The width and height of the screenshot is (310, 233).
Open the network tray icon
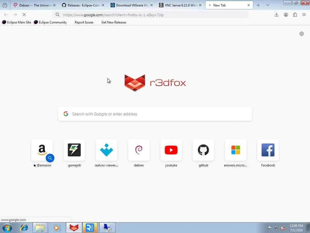[276, 228]
